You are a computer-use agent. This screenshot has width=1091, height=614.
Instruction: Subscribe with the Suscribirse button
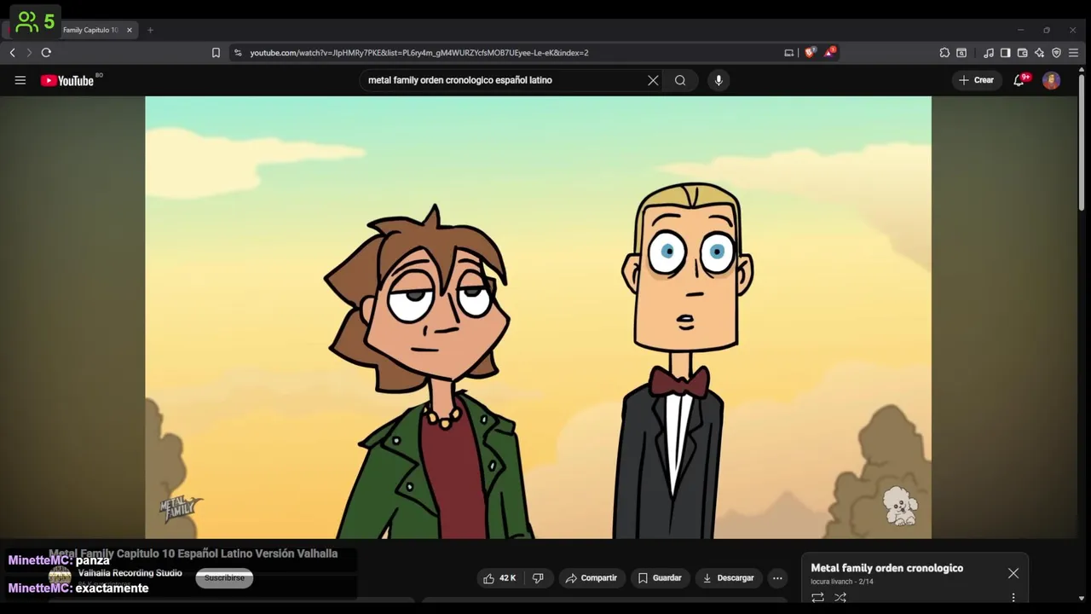pos(224,578)
